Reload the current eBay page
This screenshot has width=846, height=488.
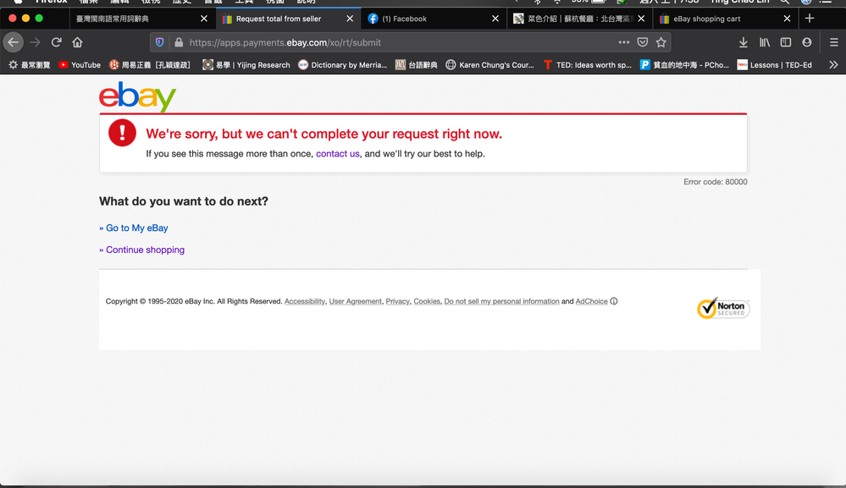56,42
